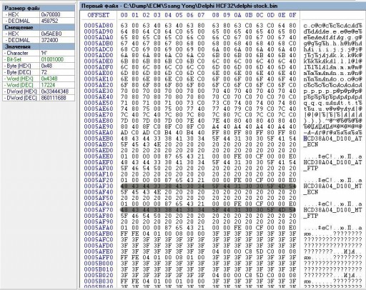Select offset row 0005AEE0
The height and width of the screenshot is (290, 366).
(x=99, y=156)
